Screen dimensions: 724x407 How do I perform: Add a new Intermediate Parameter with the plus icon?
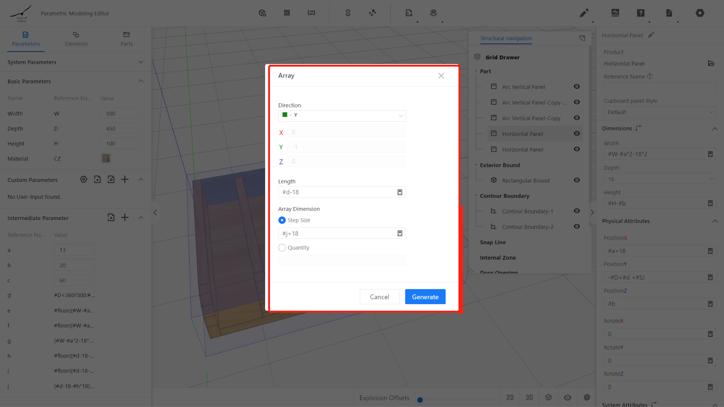coord(125,218)
